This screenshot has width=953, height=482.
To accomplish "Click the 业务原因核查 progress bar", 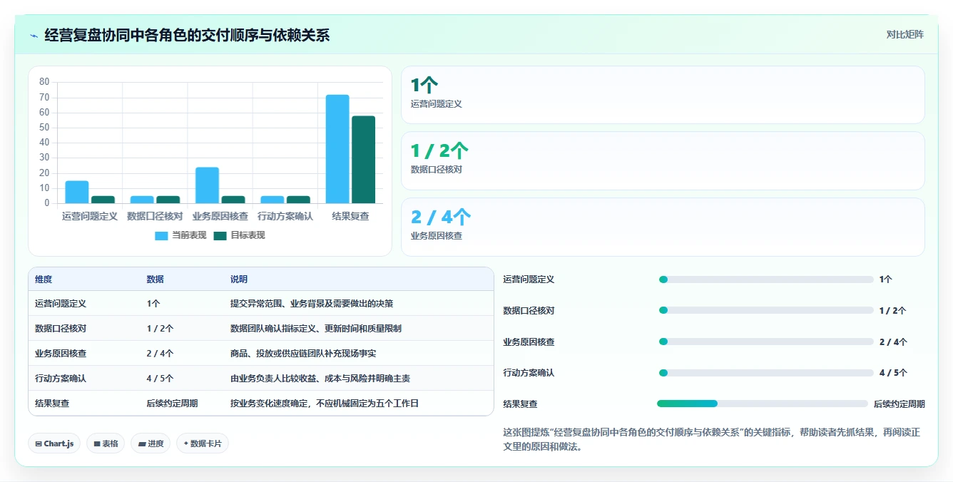I will (x=765, y=342).
